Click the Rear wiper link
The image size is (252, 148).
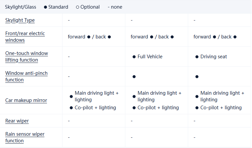click(17, 121)
